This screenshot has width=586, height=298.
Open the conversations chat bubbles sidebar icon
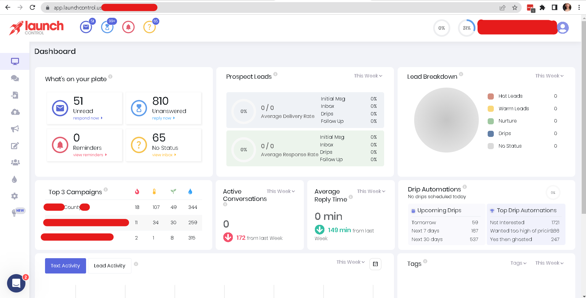pos(15,78)
